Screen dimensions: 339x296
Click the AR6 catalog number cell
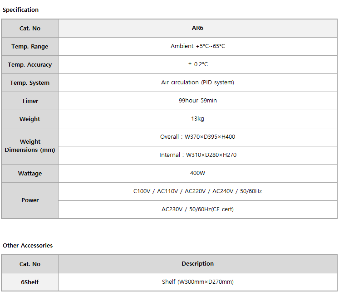click(197, 28)
